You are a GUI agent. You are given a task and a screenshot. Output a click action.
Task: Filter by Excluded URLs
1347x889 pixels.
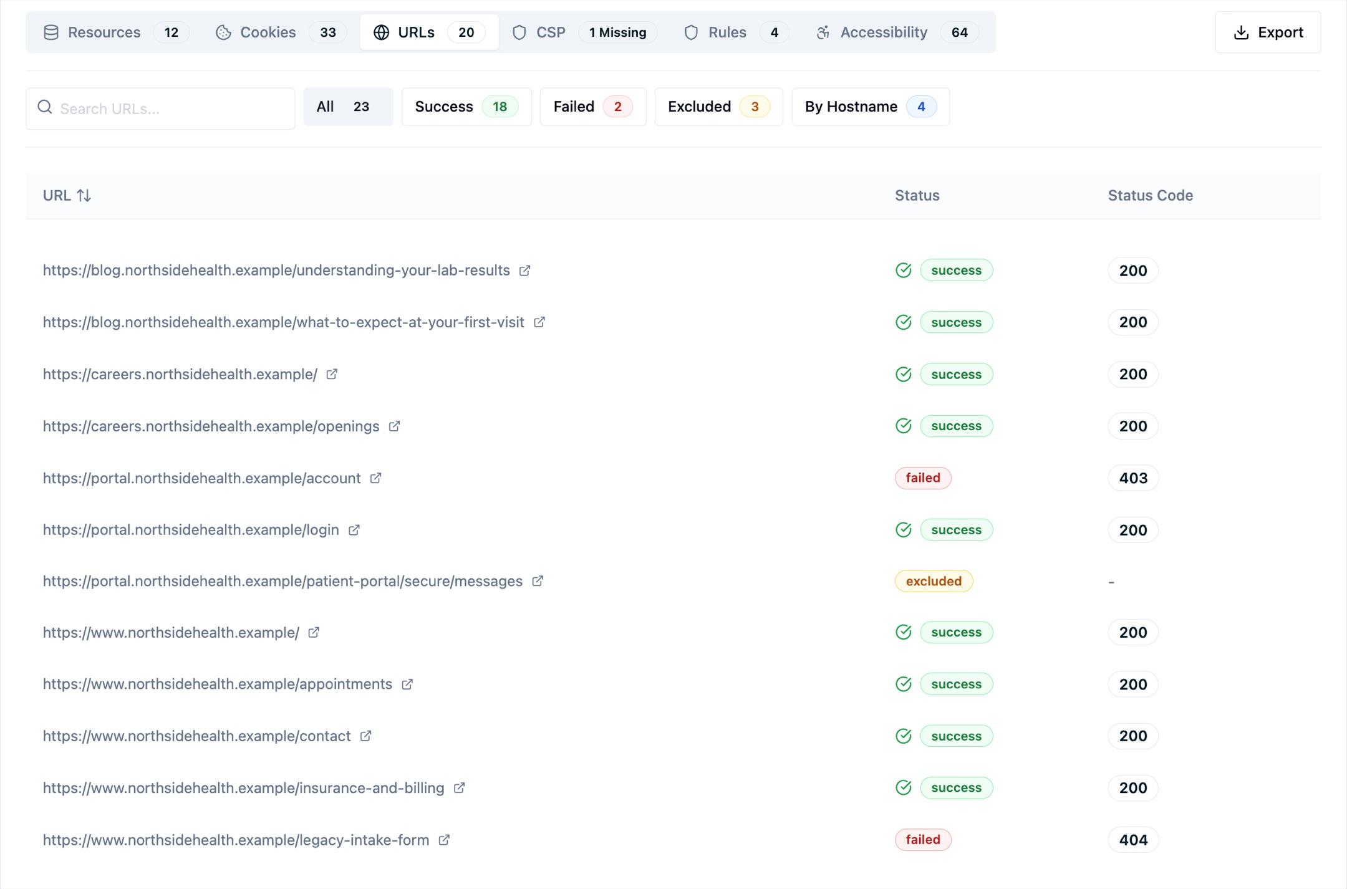coord(718,107)
